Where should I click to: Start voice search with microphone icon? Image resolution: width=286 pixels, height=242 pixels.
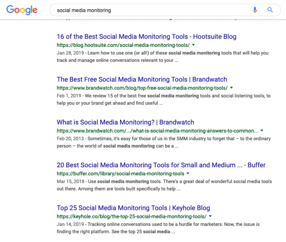[255, 10]
